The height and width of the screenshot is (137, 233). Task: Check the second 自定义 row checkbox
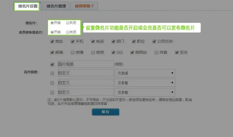pyautogui.click(x=52, y=83)
